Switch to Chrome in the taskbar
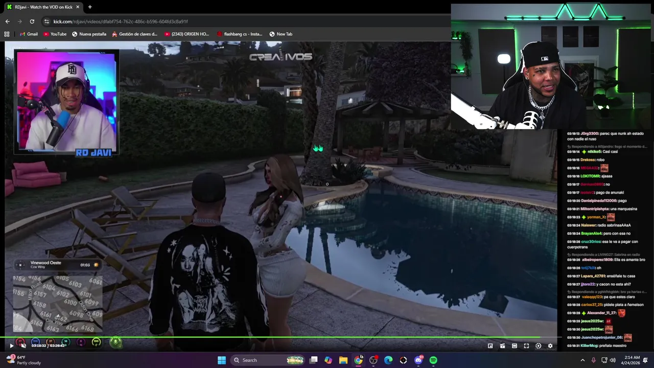 359,360
